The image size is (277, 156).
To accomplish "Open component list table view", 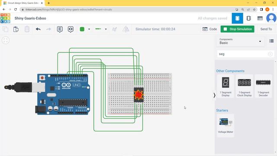I will click(x=260, y=18).
